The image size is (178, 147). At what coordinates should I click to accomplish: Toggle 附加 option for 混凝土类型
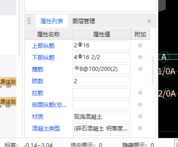(140, 128)
